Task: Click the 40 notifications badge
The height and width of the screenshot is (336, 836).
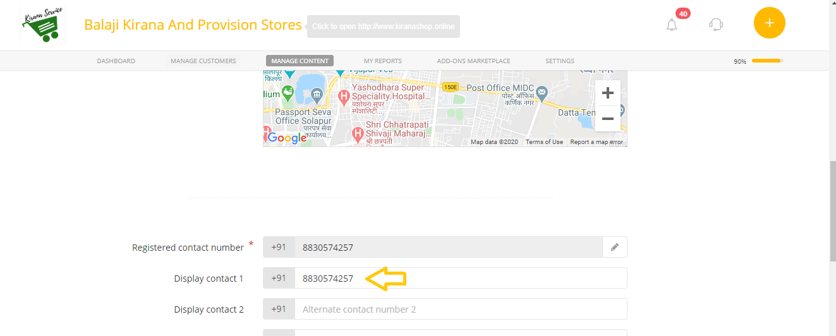Action: coord(682,13)
